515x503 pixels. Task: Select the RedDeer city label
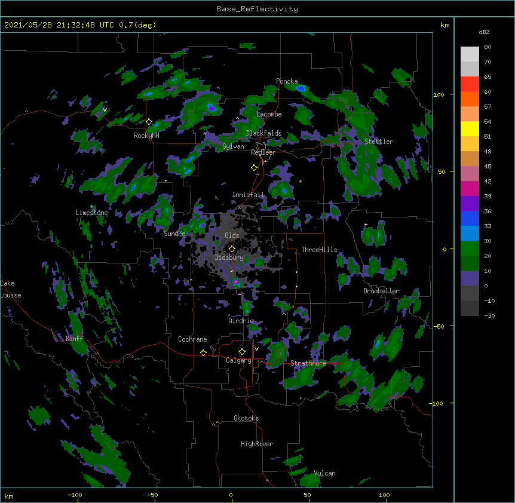pyautogui.click(x=263, y=152)
